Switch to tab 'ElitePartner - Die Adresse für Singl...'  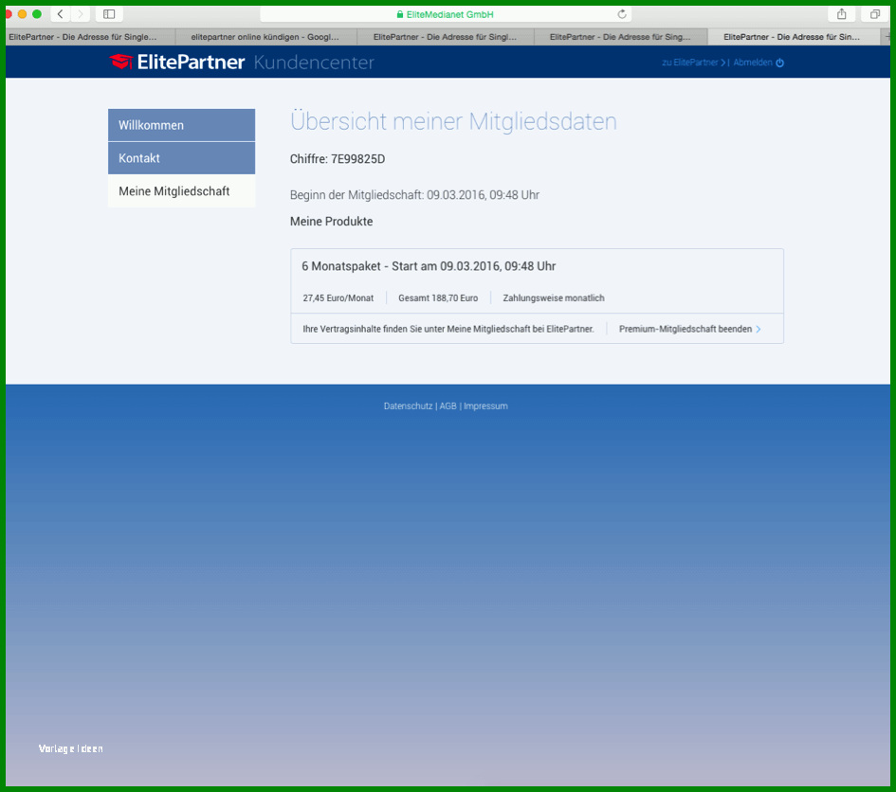[x=445, y=37]
